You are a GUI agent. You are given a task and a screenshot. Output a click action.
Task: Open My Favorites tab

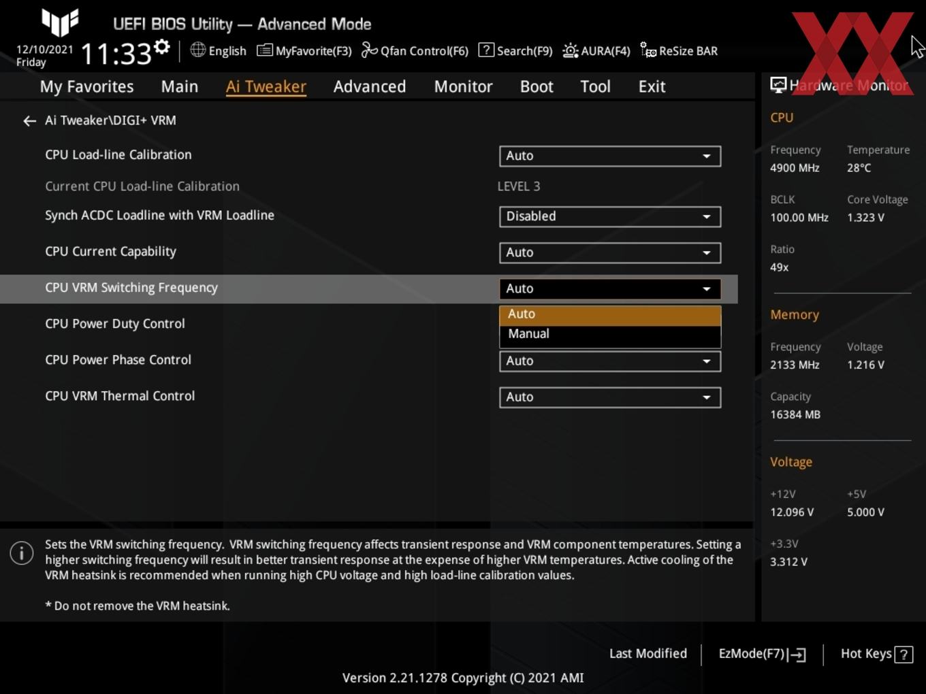pyautogui.click(x=86, y=86)
